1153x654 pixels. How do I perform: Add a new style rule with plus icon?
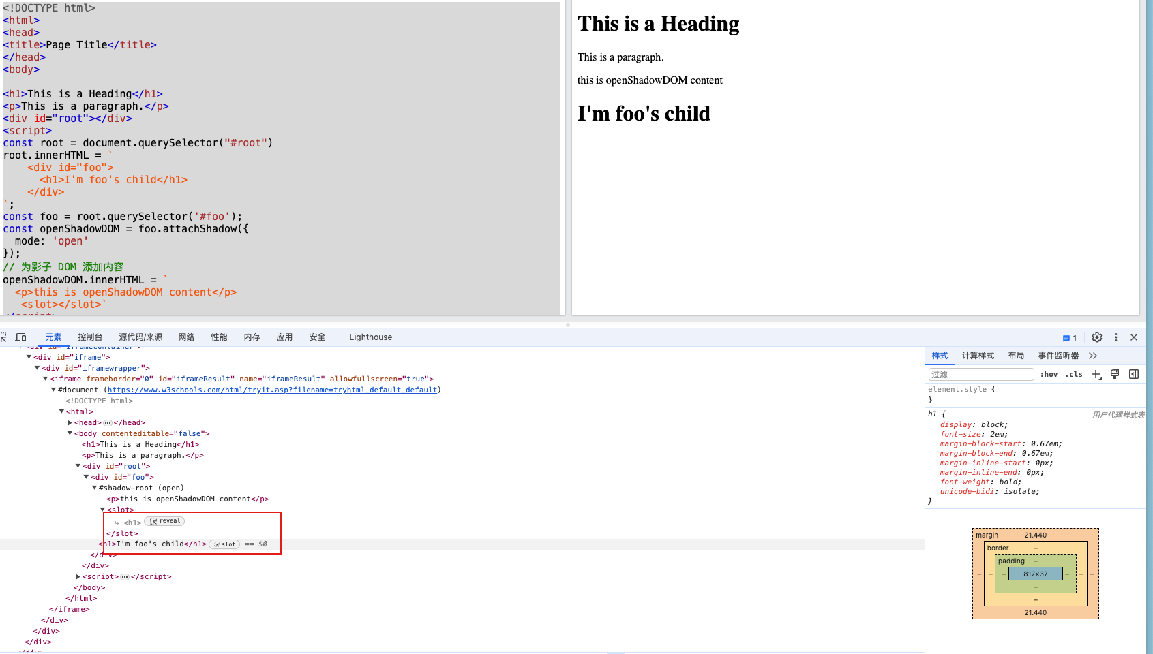point(1096,374)
